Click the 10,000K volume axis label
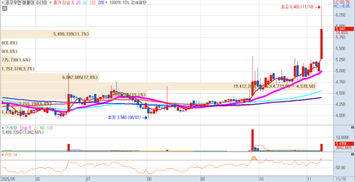Image resolution: width=355 pixels, height=182 pixels. pyautogui.click(x=343, y=138)
